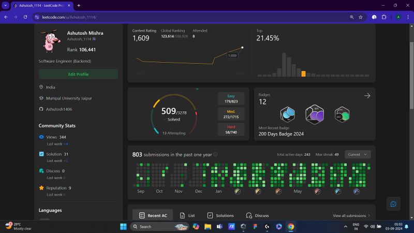This screenshot has width=414, height=233.
Task: Click the Edit Profile button
Action: point(78,74)
